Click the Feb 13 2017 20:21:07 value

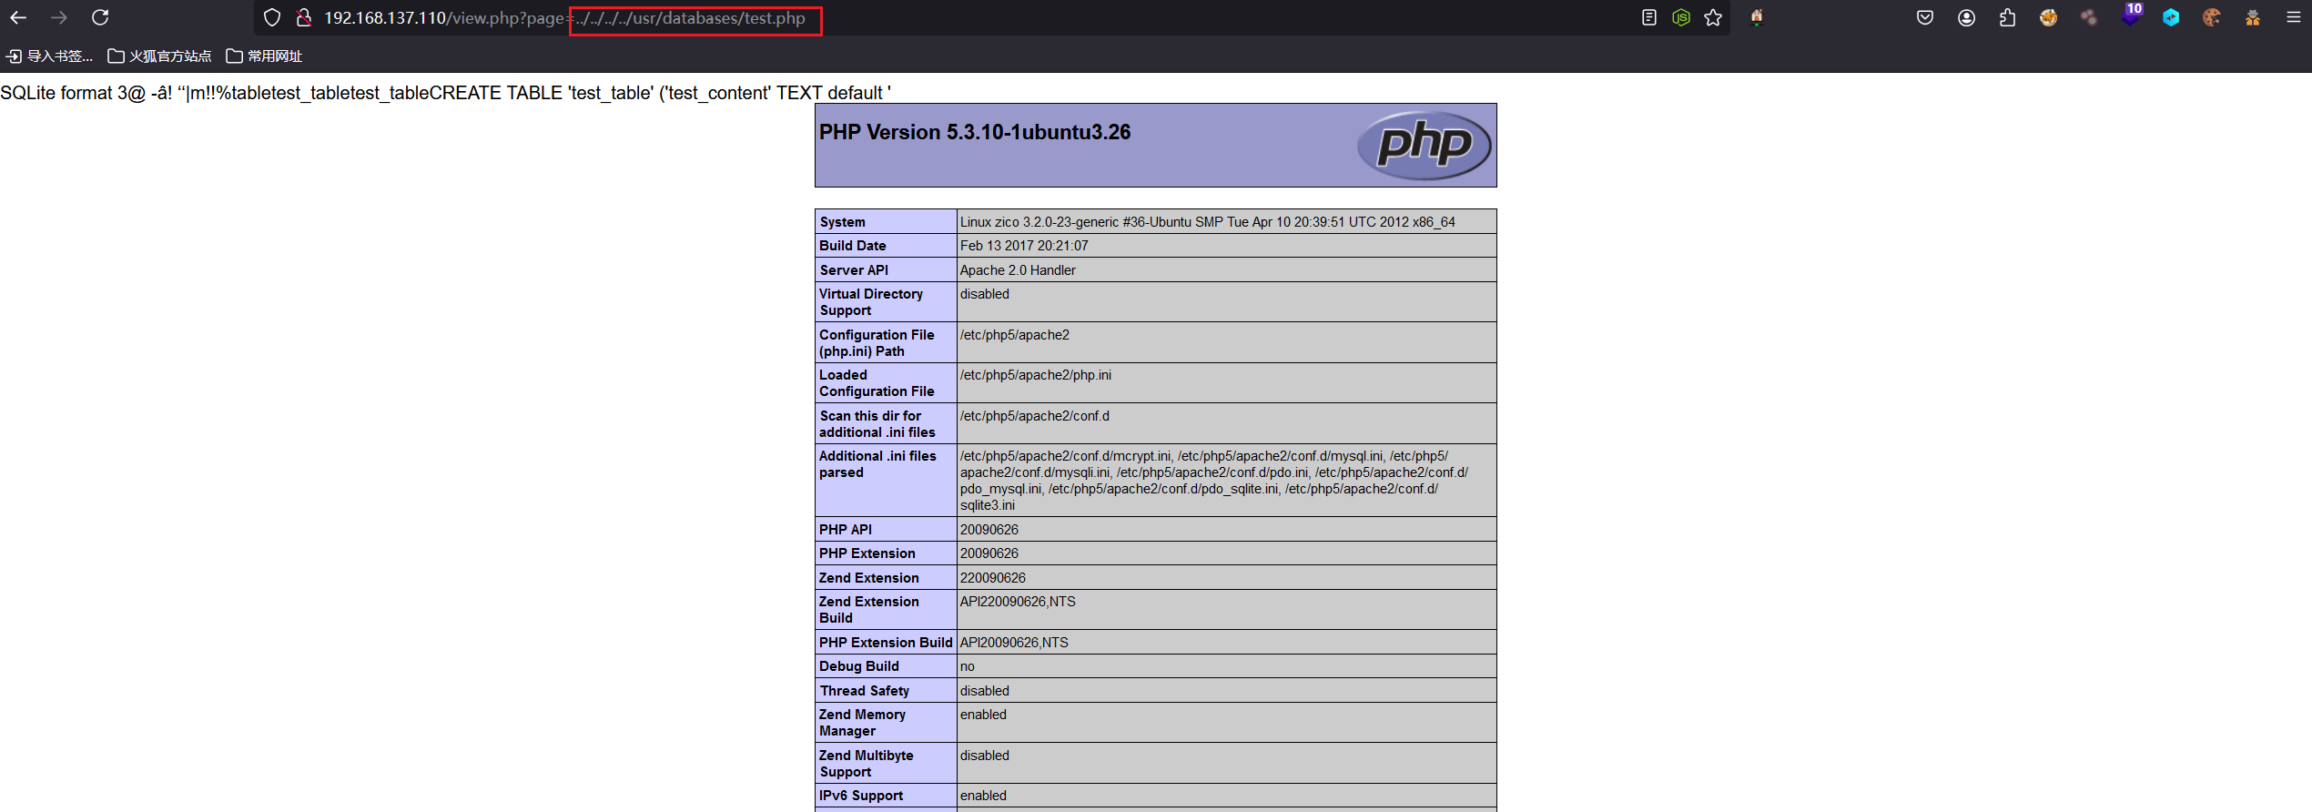pos(1024,246)
